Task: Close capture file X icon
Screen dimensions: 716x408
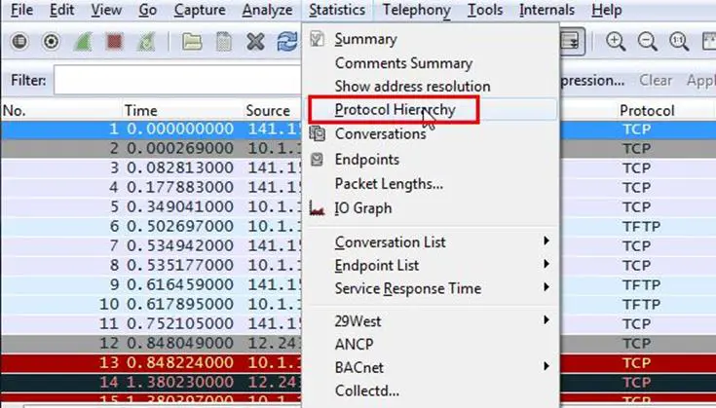Action: point(255,42)
